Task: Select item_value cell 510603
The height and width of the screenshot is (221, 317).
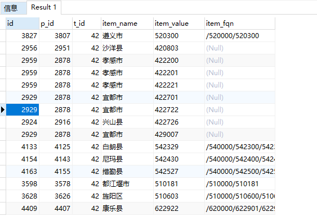Action: coord(179,196)
